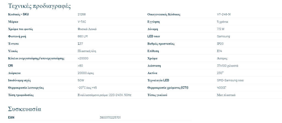Select the EAN number 3800170225701
Image resolution: width=282 pixels, height=123 pixels.
click(110, 117)
